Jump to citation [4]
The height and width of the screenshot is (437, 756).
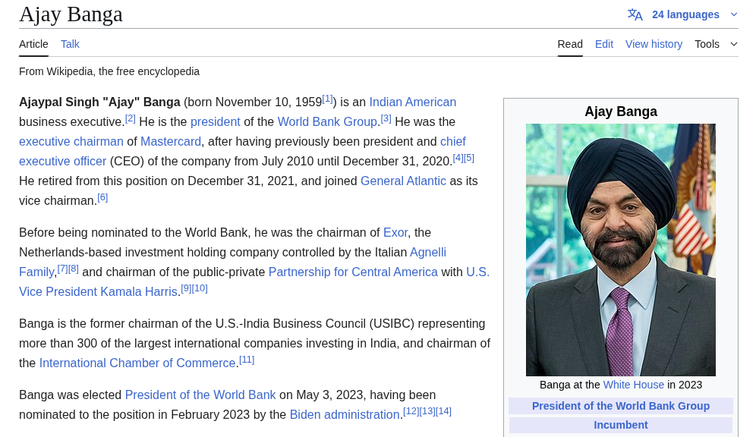(458, 158)
